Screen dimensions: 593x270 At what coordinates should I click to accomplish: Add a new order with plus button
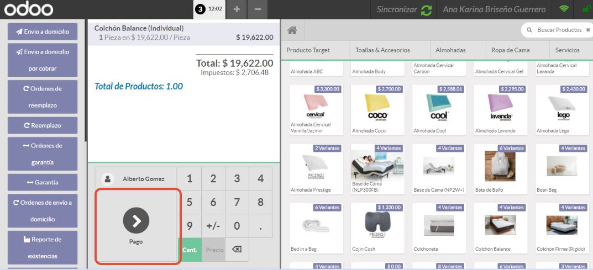[x=237, y=9]
